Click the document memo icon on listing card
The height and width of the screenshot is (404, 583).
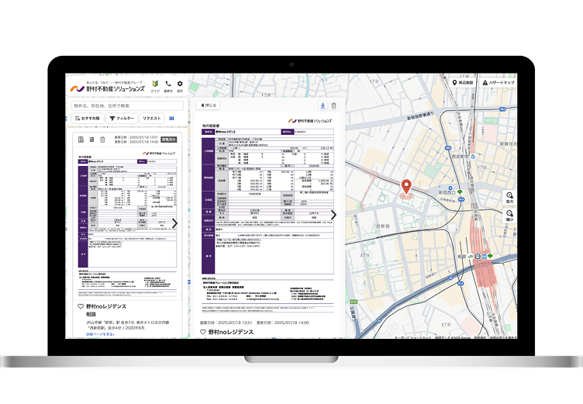point(81,140)
